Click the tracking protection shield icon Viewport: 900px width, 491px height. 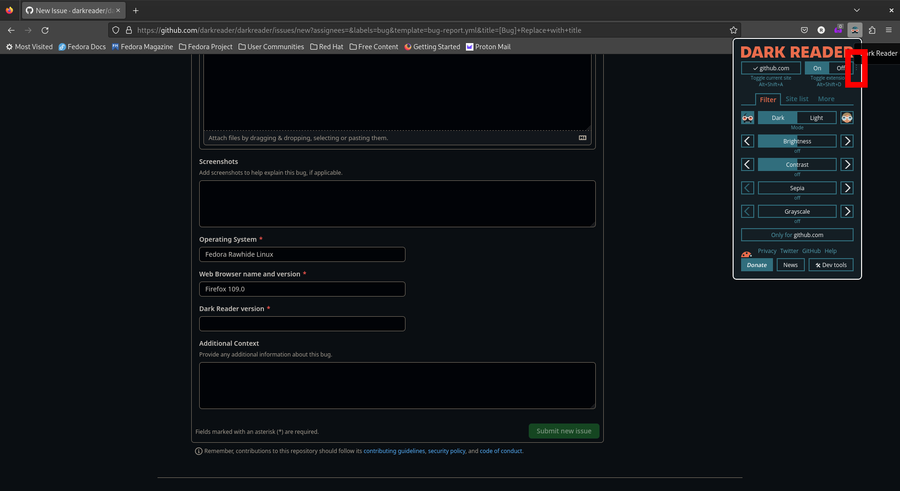click(115, 30)
